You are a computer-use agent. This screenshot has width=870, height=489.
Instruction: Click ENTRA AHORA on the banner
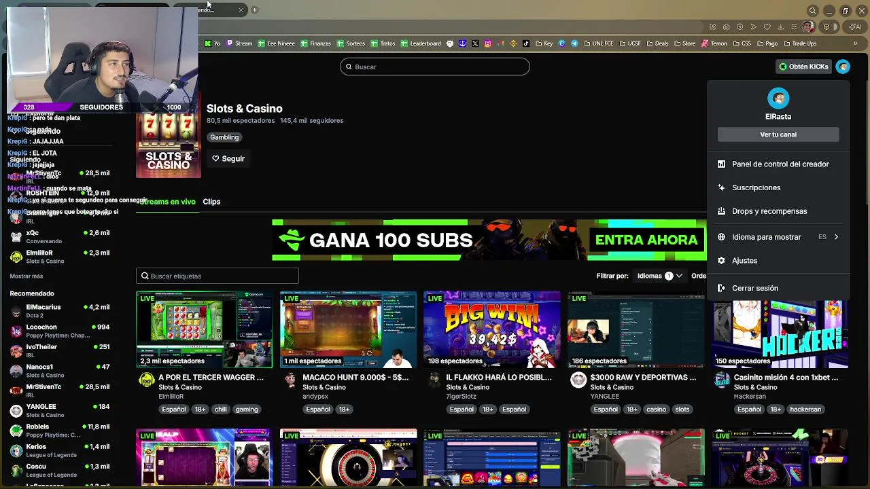pyautogui.click(x=646, y=240)
